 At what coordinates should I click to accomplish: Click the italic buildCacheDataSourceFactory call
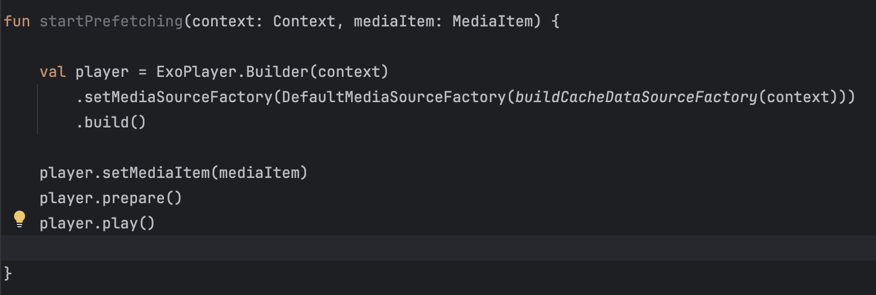tap(635, 98)
